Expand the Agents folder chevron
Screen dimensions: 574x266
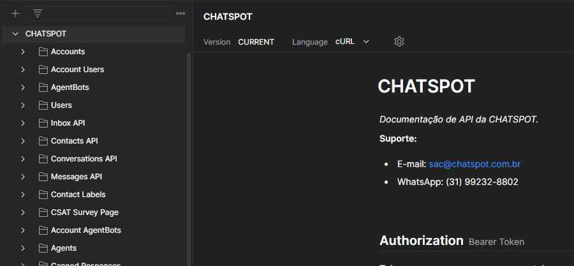tap(23, 248)
